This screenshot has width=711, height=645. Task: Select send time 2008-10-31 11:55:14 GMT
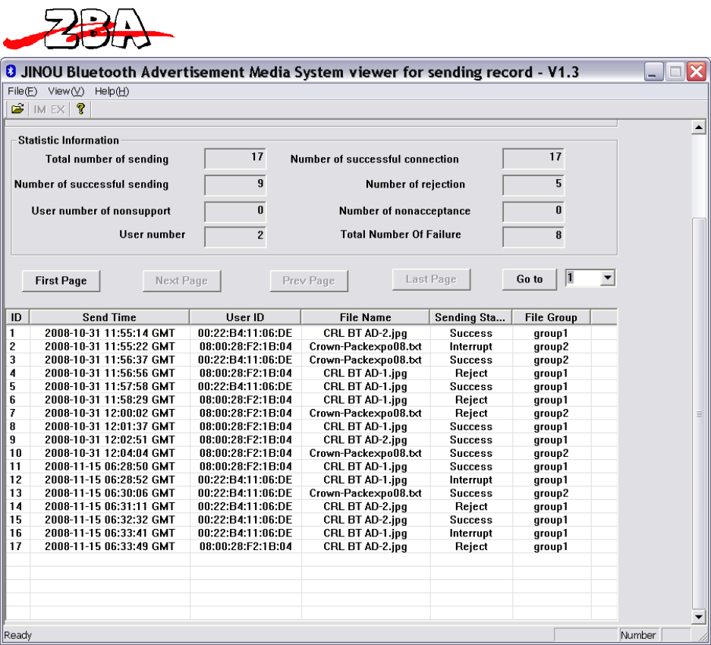(110, 333)
